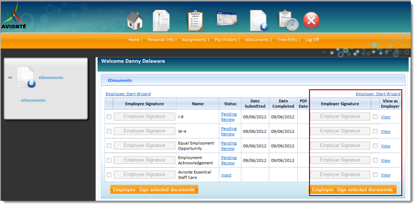Viewport: 416px width, 206px height.
Task: Tick the W-4 employer signature checkbox
Action: [375, 131]
